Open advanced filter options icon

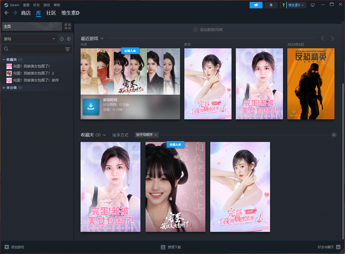[x=67, y=49]
